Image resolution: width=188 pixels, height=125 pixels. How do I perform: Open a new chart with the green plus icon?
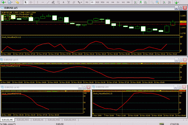[x=3, y=2]
